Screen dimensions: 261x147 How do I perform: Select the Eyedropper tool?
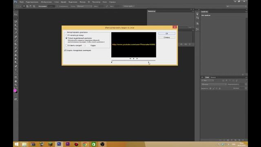point(15,33)
